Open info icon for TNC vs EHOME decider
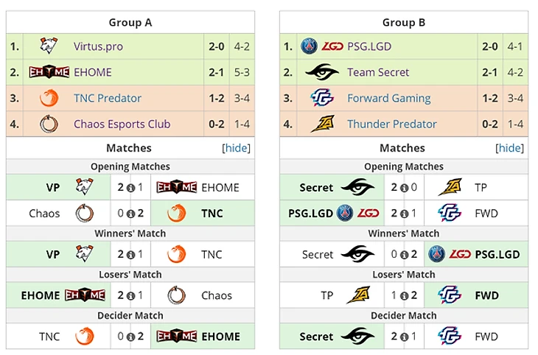The height and width of the screenshot is (355, 538). [x=130, y=337]
